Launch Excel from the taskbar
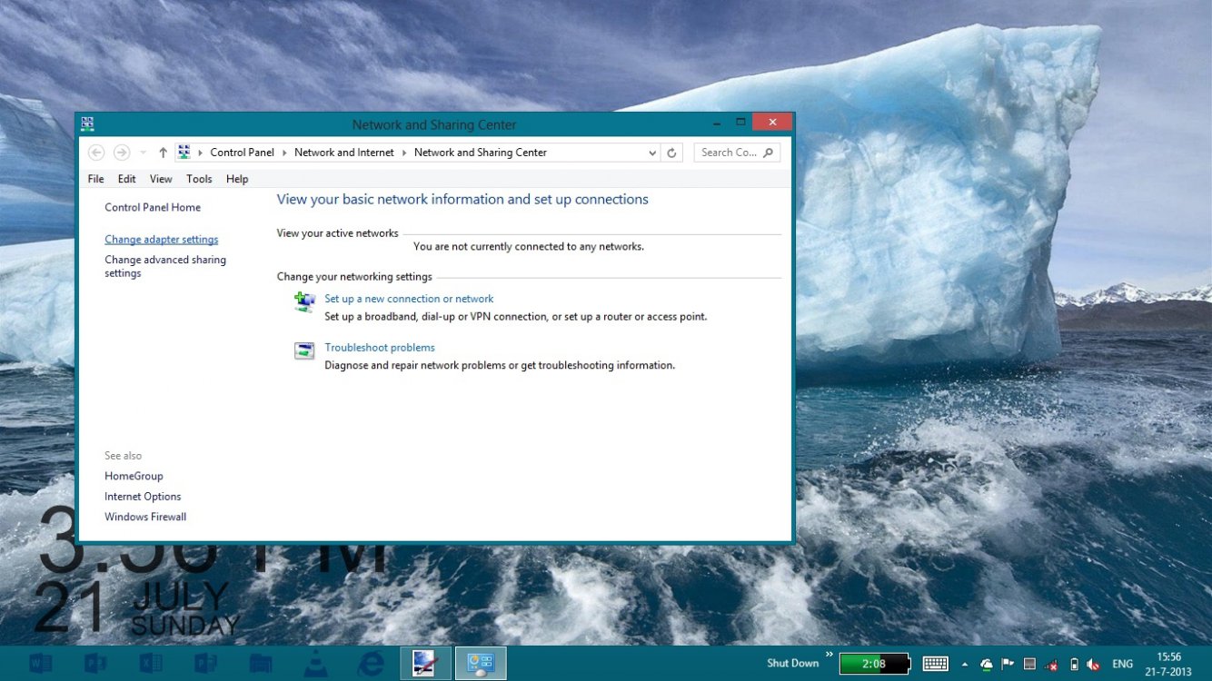 (151, 664)
